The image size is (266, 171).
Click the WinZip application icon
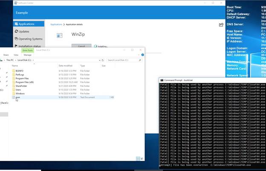[59, 35]
